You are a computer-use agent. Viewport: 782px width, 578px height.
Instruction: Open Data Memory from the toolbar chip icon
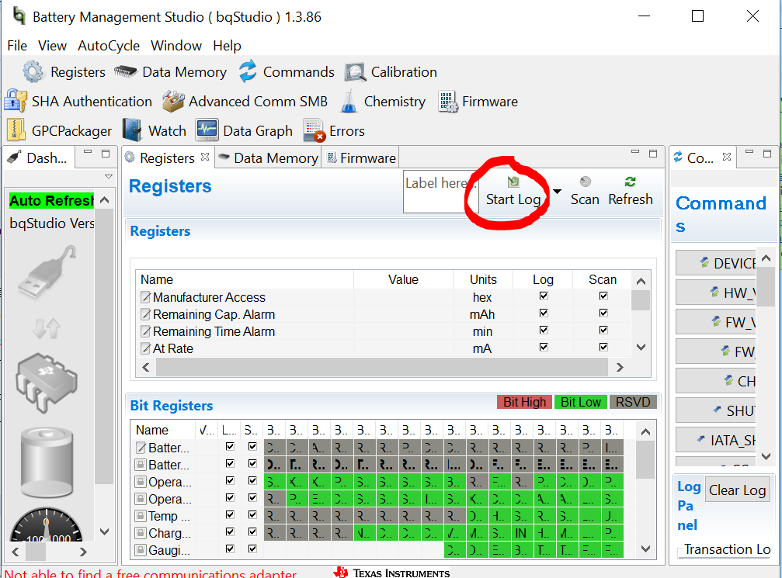pyautogui.click(x=125, y=71)
